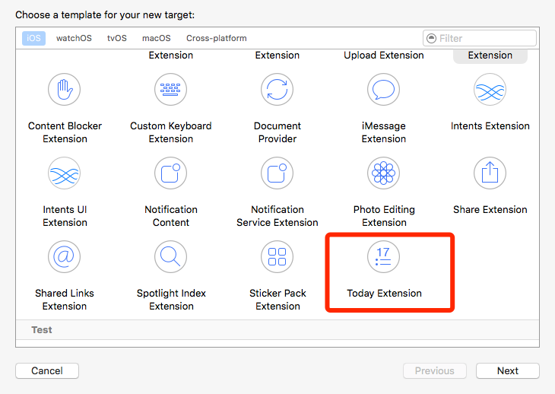Pick the iMessage Extension icon
Image resolution: width=555 pixels, height=394 pixels.
[x=384, y=90]
